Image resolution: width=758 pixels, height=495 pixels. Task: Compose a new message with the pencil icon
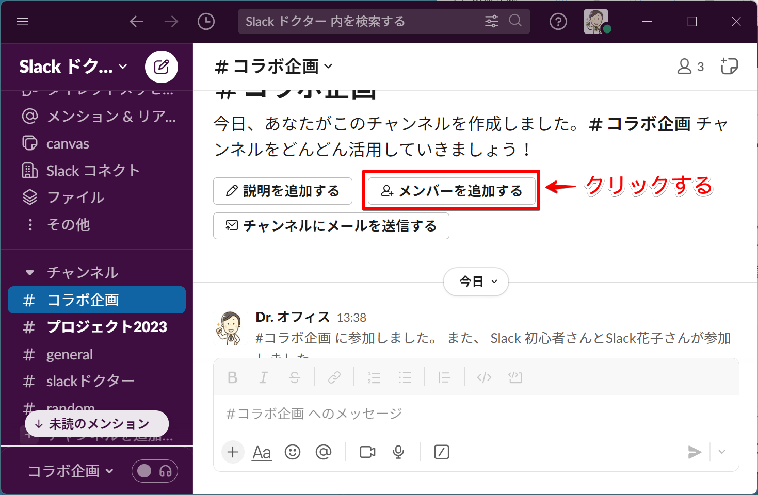pos(161,67)
